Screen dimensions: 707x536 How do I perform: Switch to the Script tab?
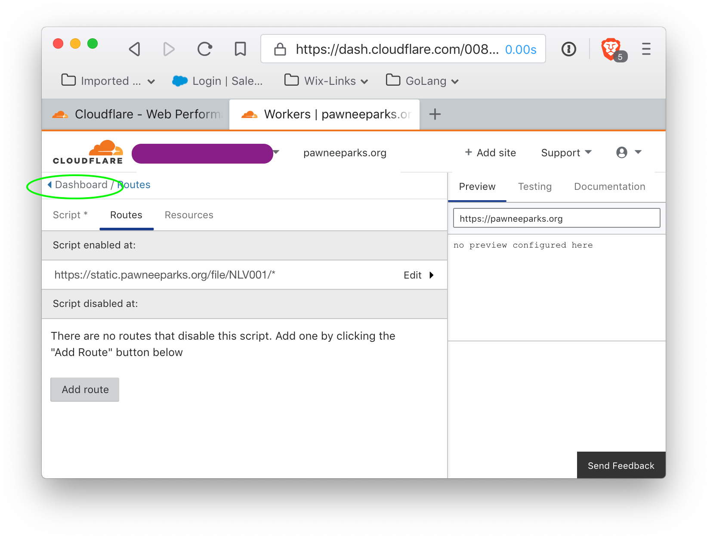pyautogui.click(x=70, y=215)
